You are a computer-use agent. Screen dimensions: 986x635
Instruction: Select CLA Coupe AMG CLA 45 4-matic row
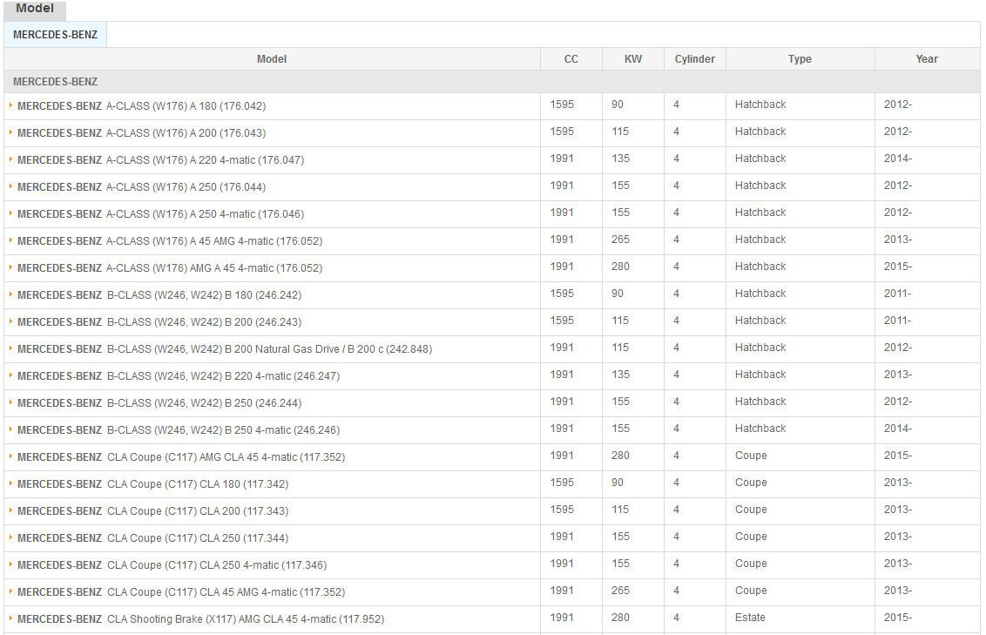click(x=492, y=457)
